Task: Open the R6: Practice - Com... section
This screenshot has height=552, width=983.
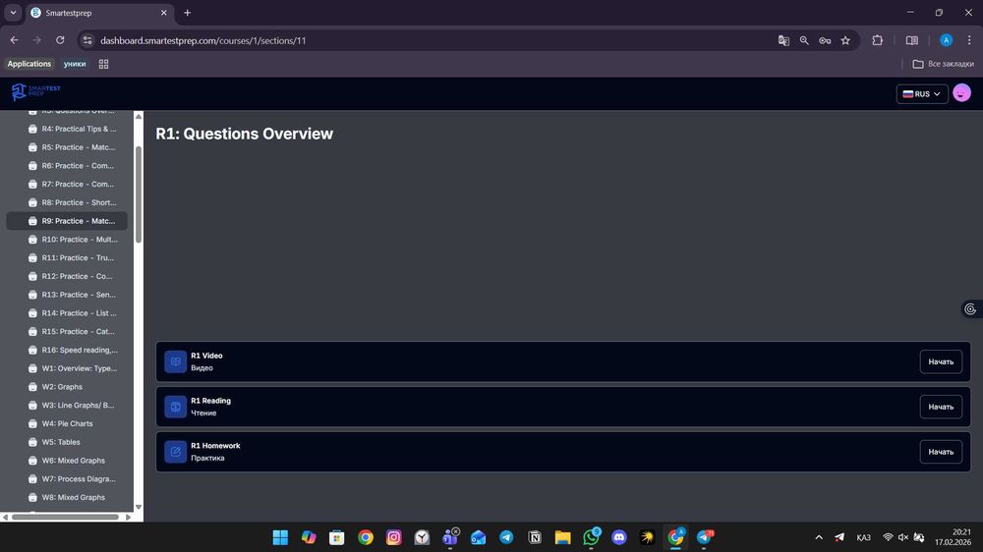Action: [x=67, y=166]
